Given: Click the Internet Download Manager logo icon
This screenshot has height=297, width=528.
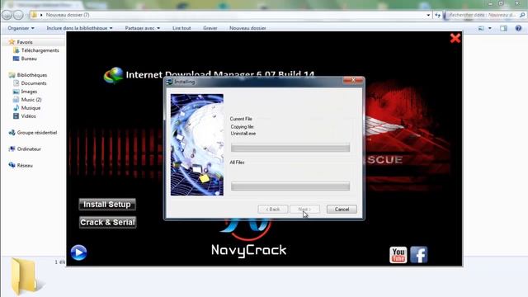Looking at the screenshot, I should [114, 75].
